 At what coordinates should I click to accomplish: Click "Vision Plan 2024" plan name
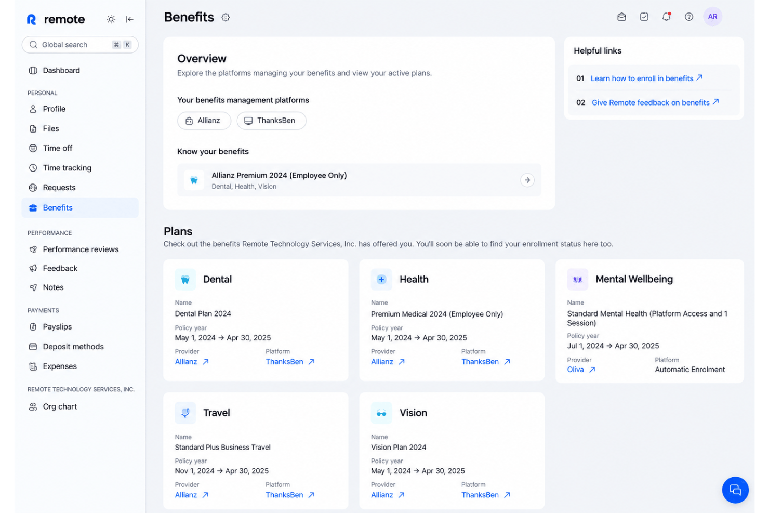pos(399,448)
